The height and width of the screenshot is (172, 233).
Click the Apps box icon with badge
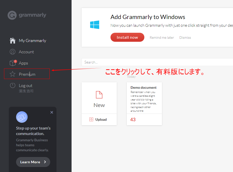pos(13,63)
